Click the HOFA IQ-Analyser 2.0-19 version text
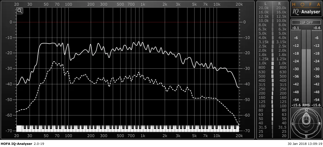 point(22,144)
